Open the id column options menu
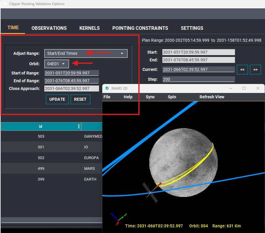This screenshot has width=265, height=233. click(79, 126)
